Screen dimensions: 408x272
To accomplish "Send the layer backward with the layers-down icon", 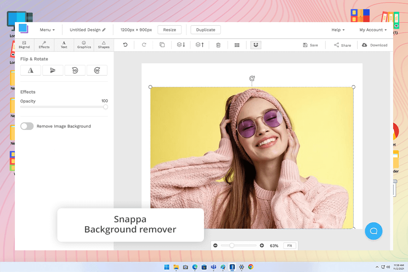I will pos(181,45).
